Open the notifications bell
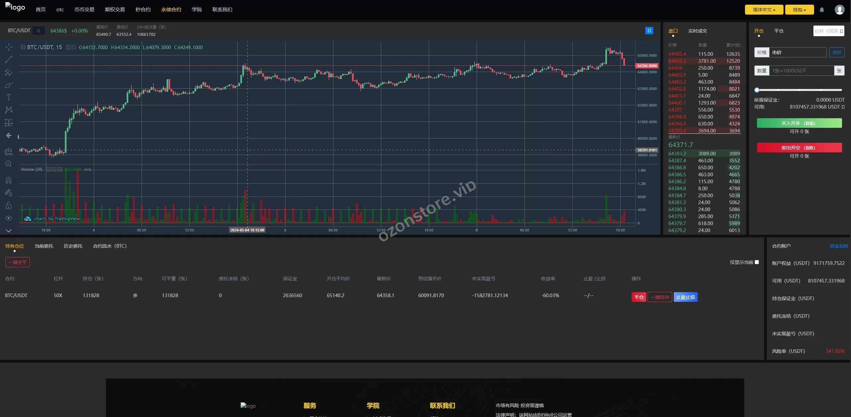This screenshot has width=851, height=417. click(x=822, y=10)
